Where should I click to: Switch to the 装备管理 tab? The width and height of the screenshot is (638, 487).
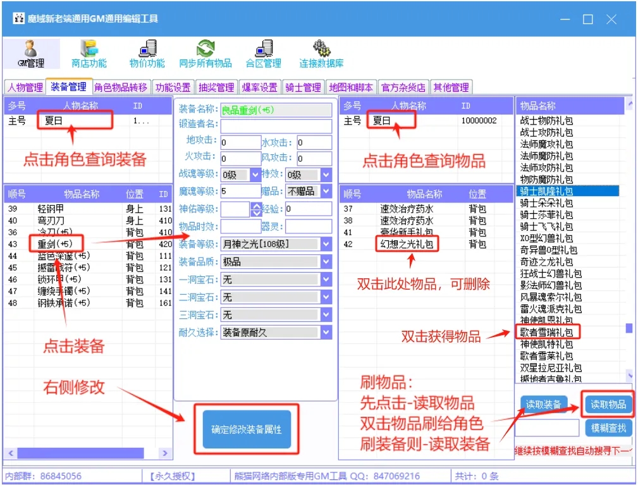click(x=69, y=87)
